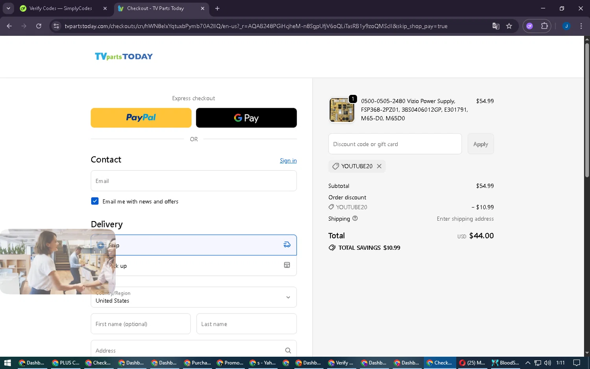Close the Verify Codes tab
590x369 pixels.
coord(105,8)
